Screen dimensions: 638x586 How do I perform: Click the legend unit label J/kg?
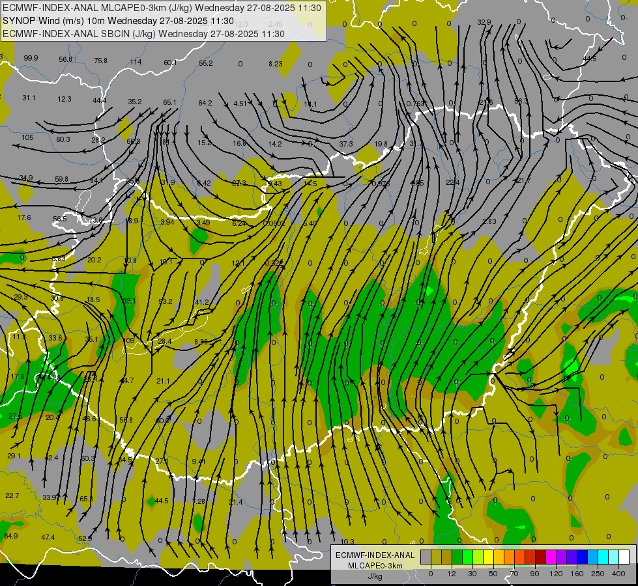coord(375,576)
